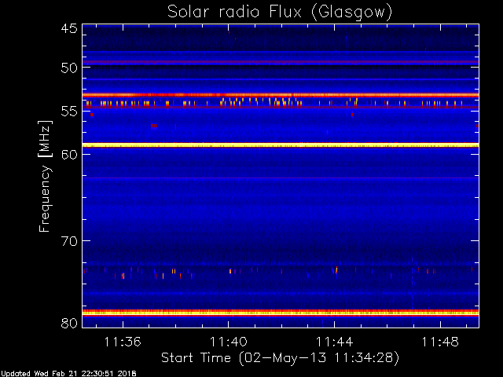Screen dimensions: 503x377
Task: Click the 'Frequency [MHz]' axis label
Action: click(45, 176)
